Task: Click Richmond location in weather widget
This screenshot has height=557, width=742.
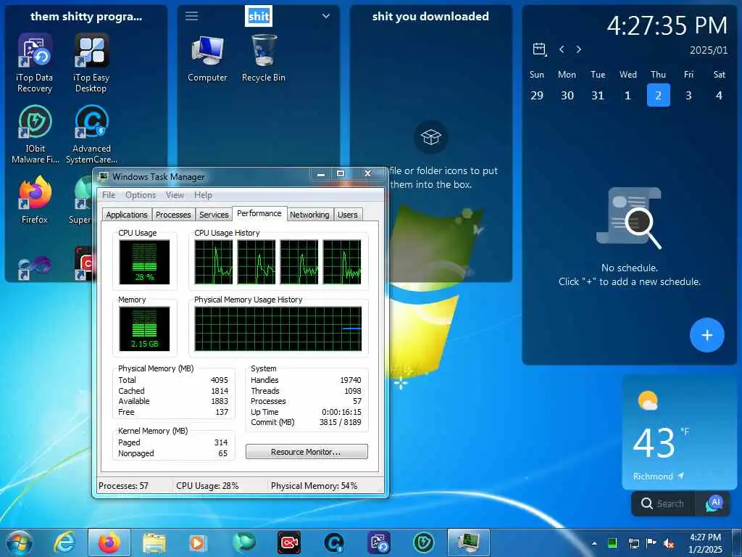Action: pos(658,476)
